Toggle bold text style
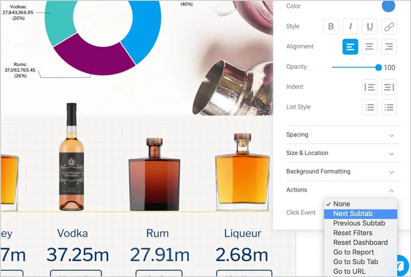 click(x=331, y=26)
